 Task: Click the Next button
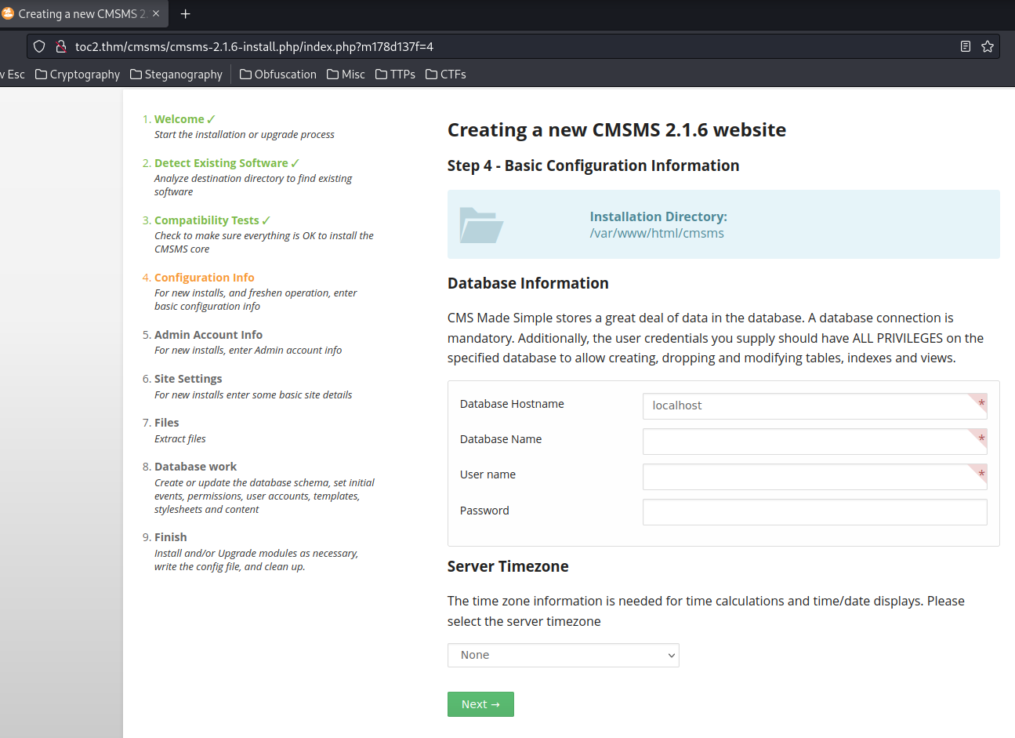pos(480,704)
